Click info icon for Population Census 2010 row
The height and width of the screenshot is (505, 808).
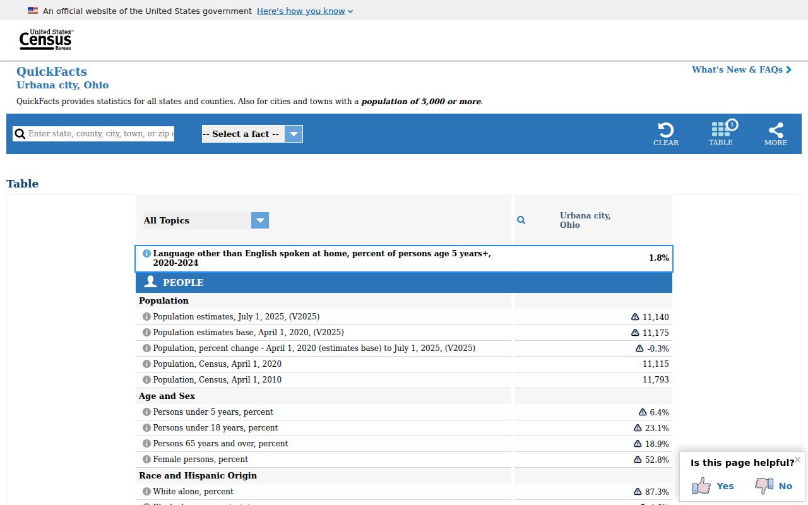(x=146, y=379)
